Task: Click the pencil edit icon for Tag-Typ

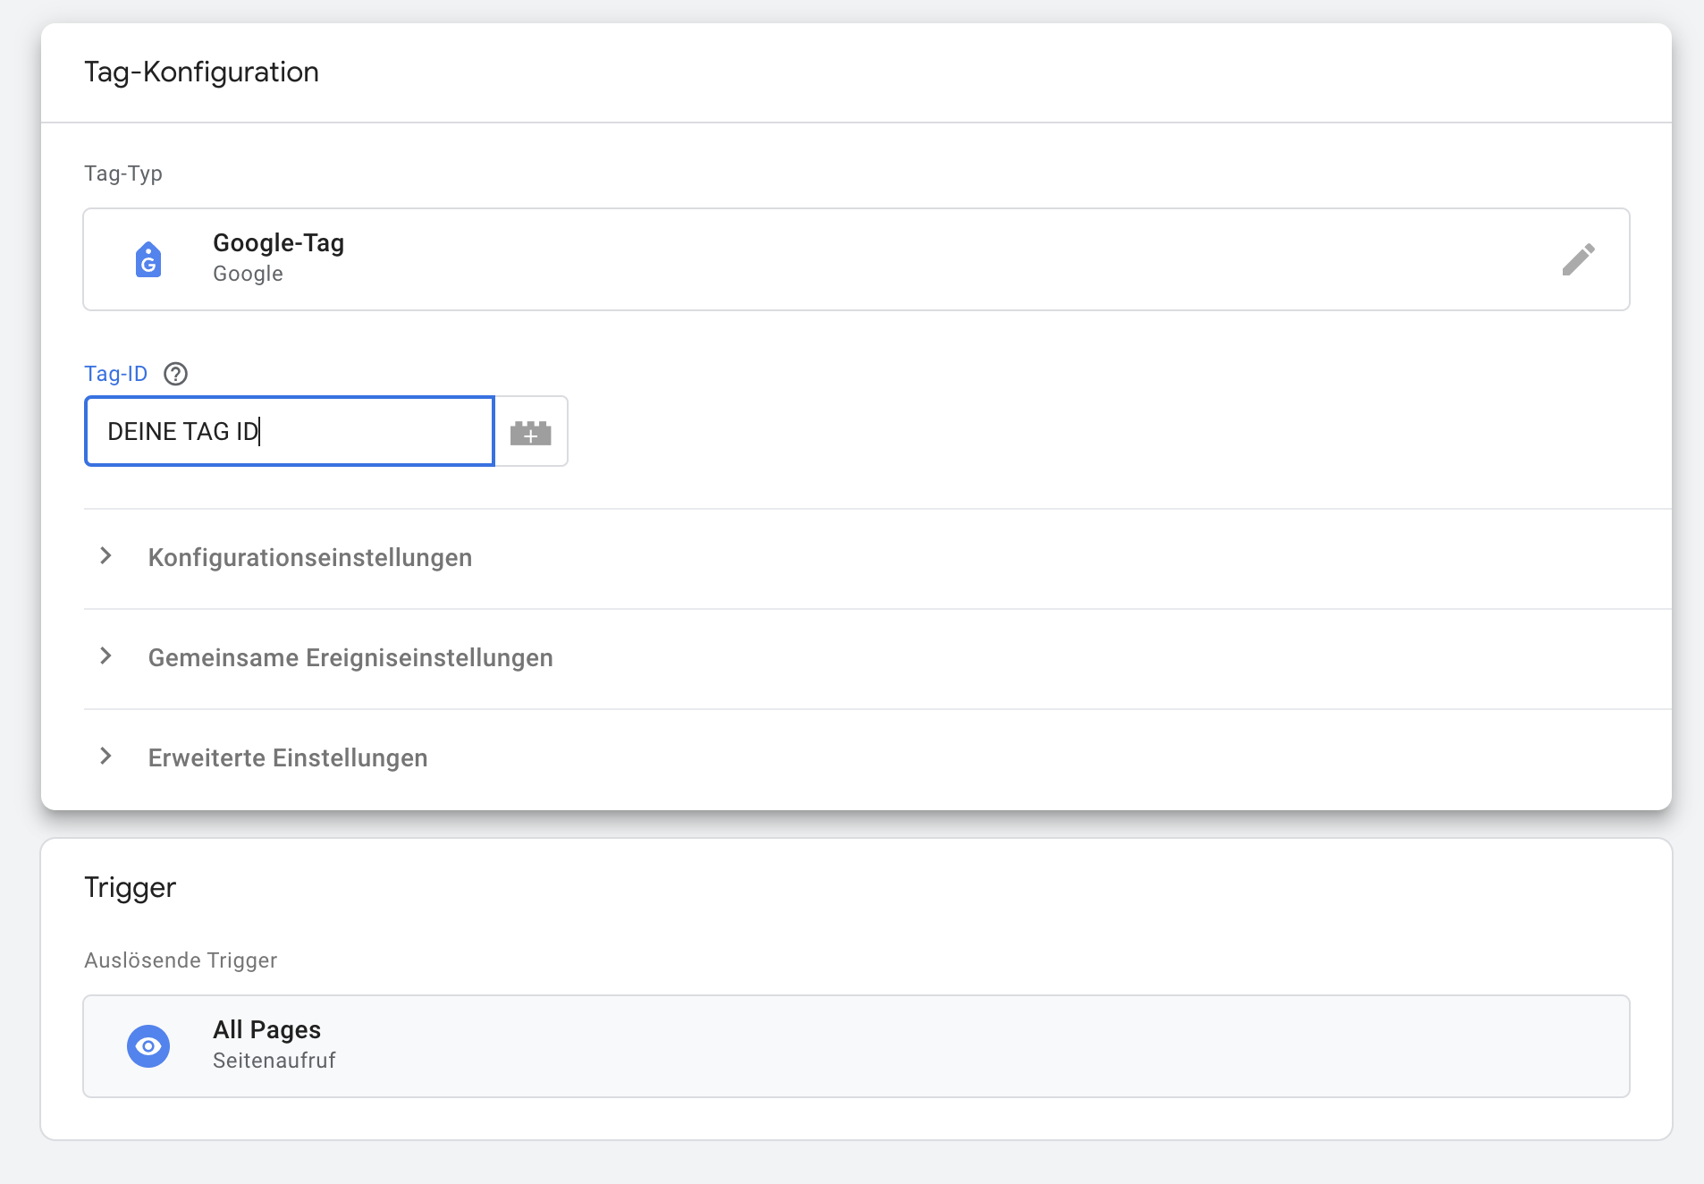Action: (x=1578, y=259)
